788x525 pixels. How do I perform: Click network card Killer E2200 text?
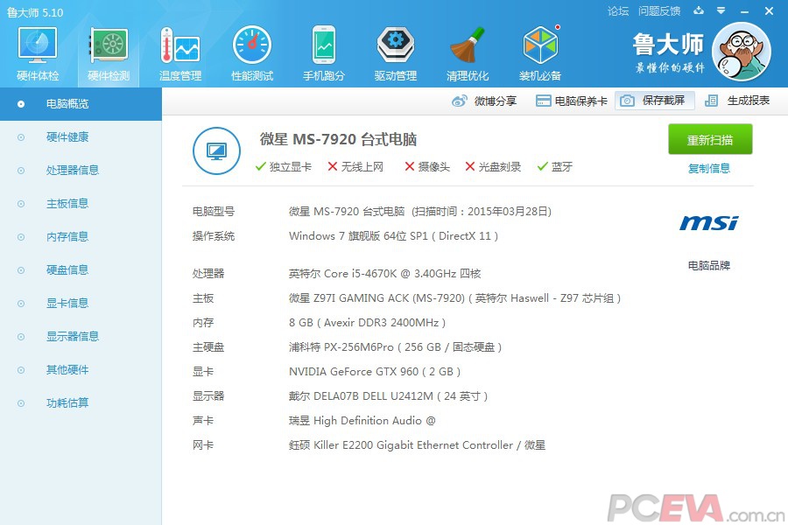pyautogui.click(x=417, y=445)
